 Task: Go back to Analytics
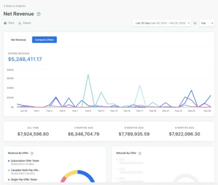pos(14,6)
